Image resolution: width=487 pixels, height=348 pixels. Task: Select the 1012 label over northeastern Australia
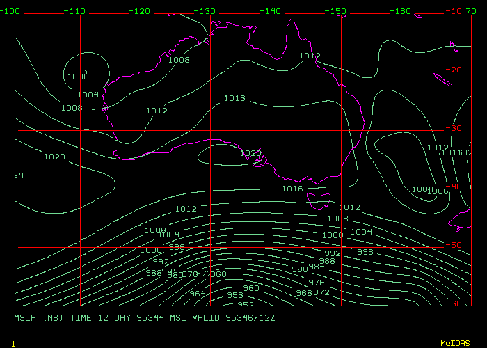tap(310, 56)
